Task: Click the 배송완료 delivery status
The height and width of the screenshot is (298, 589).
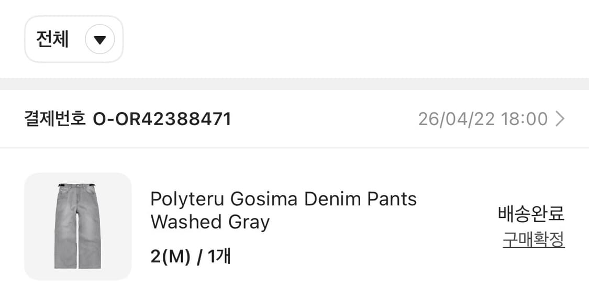Action: click(531, 214)
